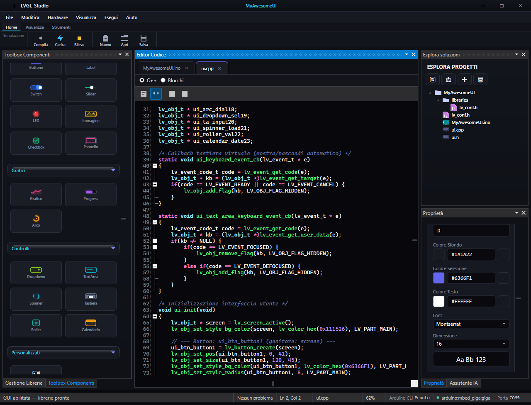Image resolution: width=531 pixels, height=405 pixels.
Task: Open the Font dropdown showing Montserrat
Action: [x=471, y=324]
